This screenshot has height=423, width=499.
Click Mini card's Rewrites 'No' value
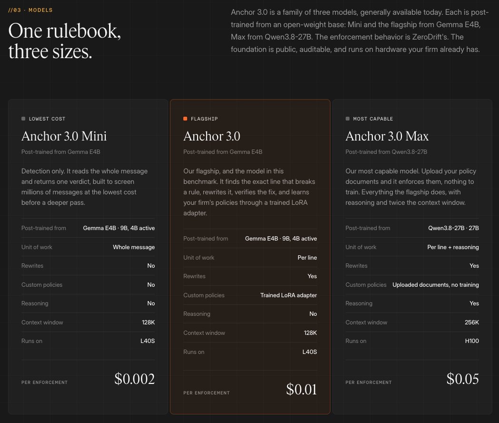[151, 266]
